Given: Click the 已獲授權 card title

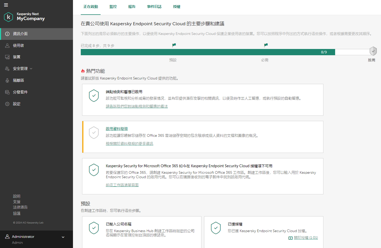Looking at the screenshot, I should [235, 224].
